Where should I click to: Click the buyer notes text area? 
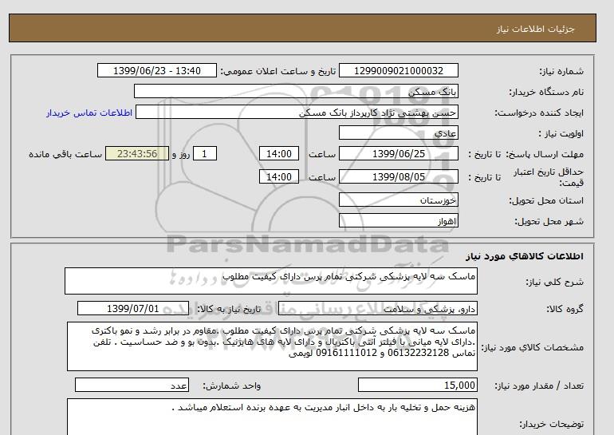[274, 417]
